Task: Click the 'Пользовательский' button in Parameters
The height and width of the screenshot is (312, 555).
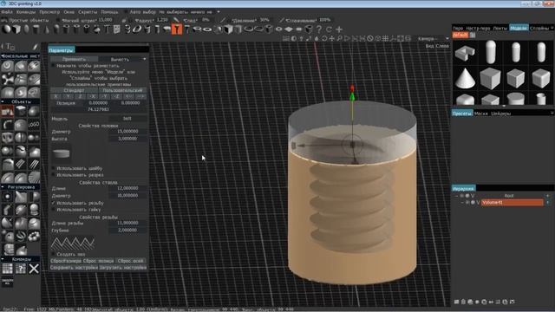Action: [122, 90]
